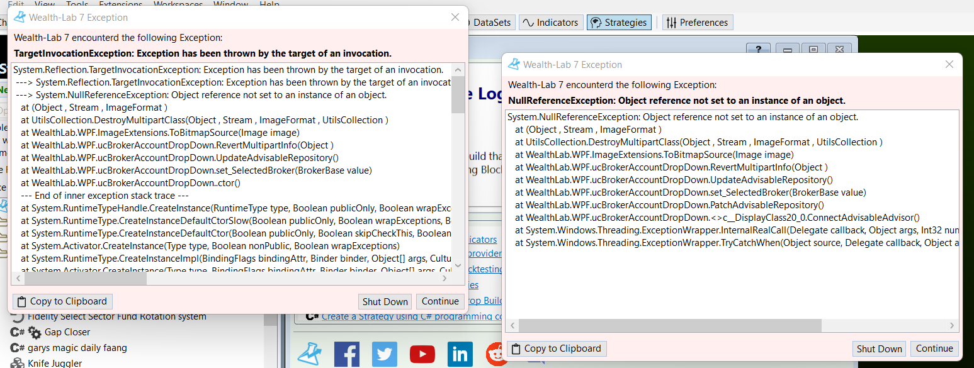Select the garys magic daily faang strategy
974x368 pixels.
pos(77,348)
